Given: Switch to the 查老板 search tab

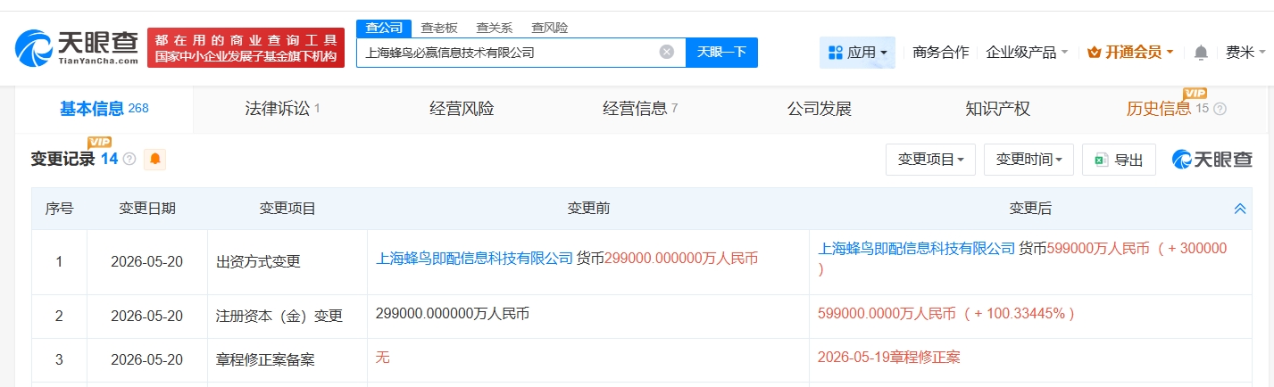Looking at the screenshot, I should [x=439, y=28].
